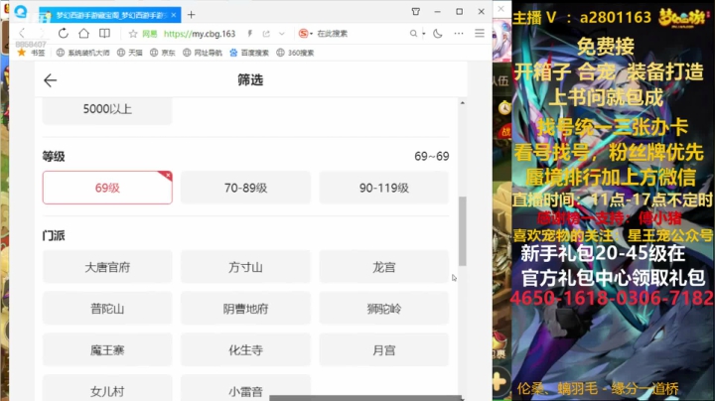
Task: Close the 梦幻西游手游藏宝阁 tab
Action: pyautogui.click(x=174, y=15)
